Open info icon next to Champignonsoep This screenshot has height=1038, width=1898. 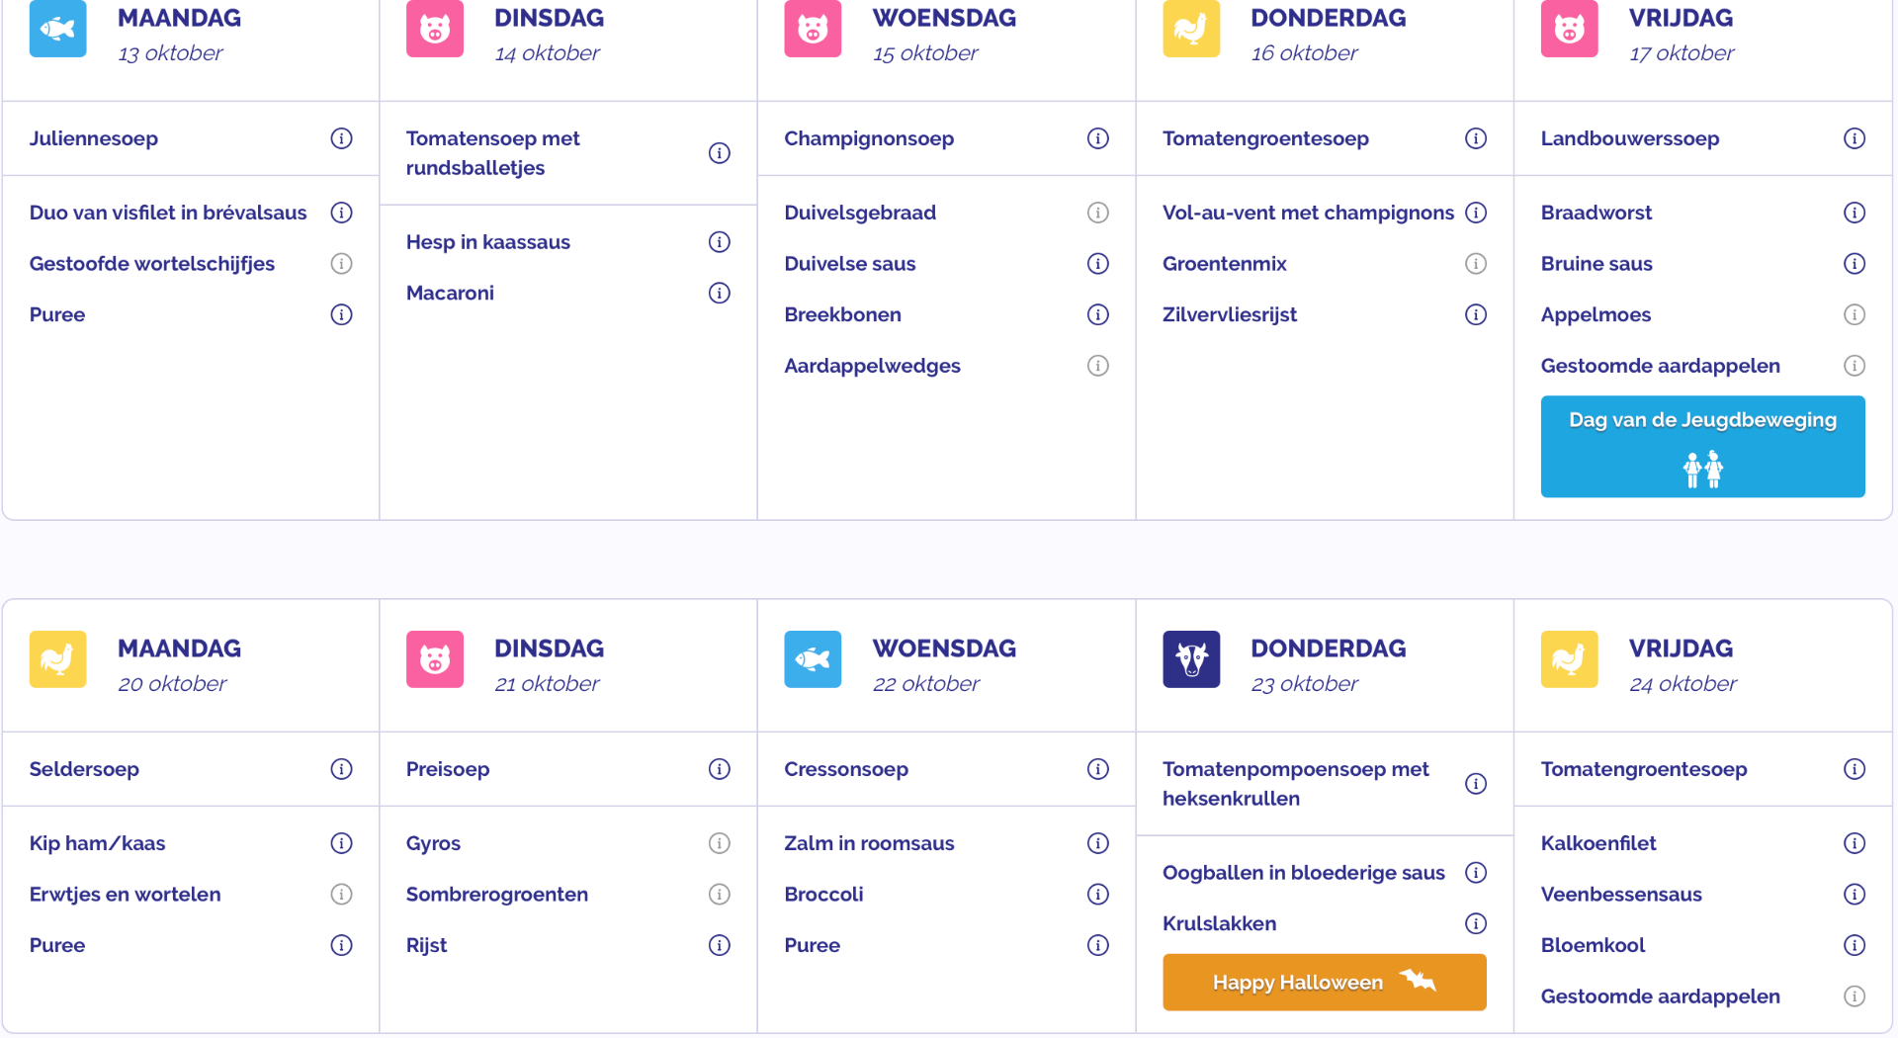[1098, 138]
